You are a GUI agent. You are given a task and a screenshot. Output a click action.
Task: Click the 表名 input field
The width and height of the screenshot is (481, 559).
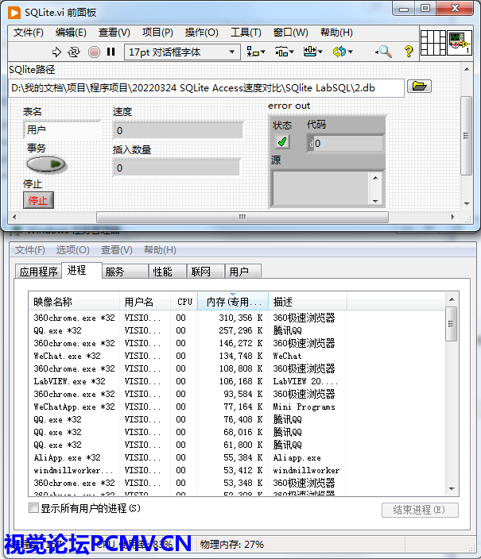(x=62, y=129)
